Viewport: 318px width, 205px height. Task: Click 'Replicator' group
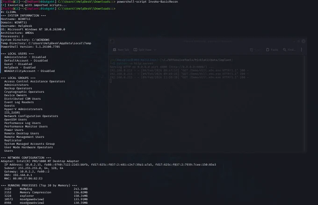coord(13,140)
